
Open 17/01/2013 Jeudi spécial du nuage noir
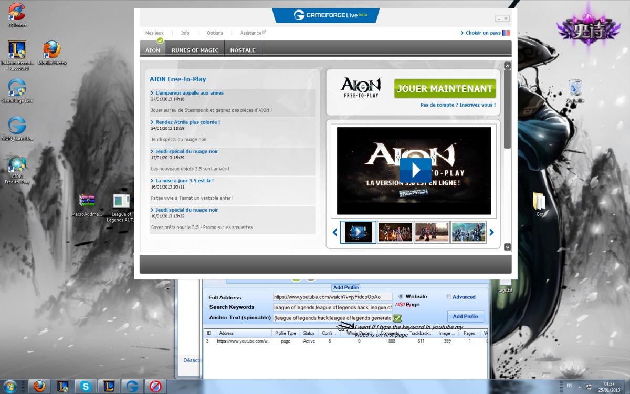point(187,151)
